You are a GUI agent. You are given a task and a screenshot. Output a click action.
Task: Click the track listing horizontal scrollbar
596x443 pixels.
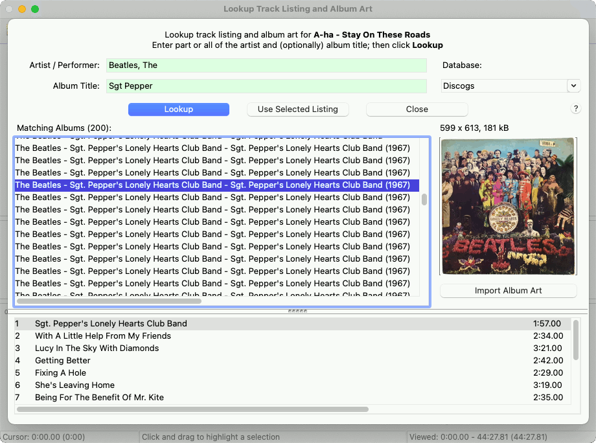(192, 409)
